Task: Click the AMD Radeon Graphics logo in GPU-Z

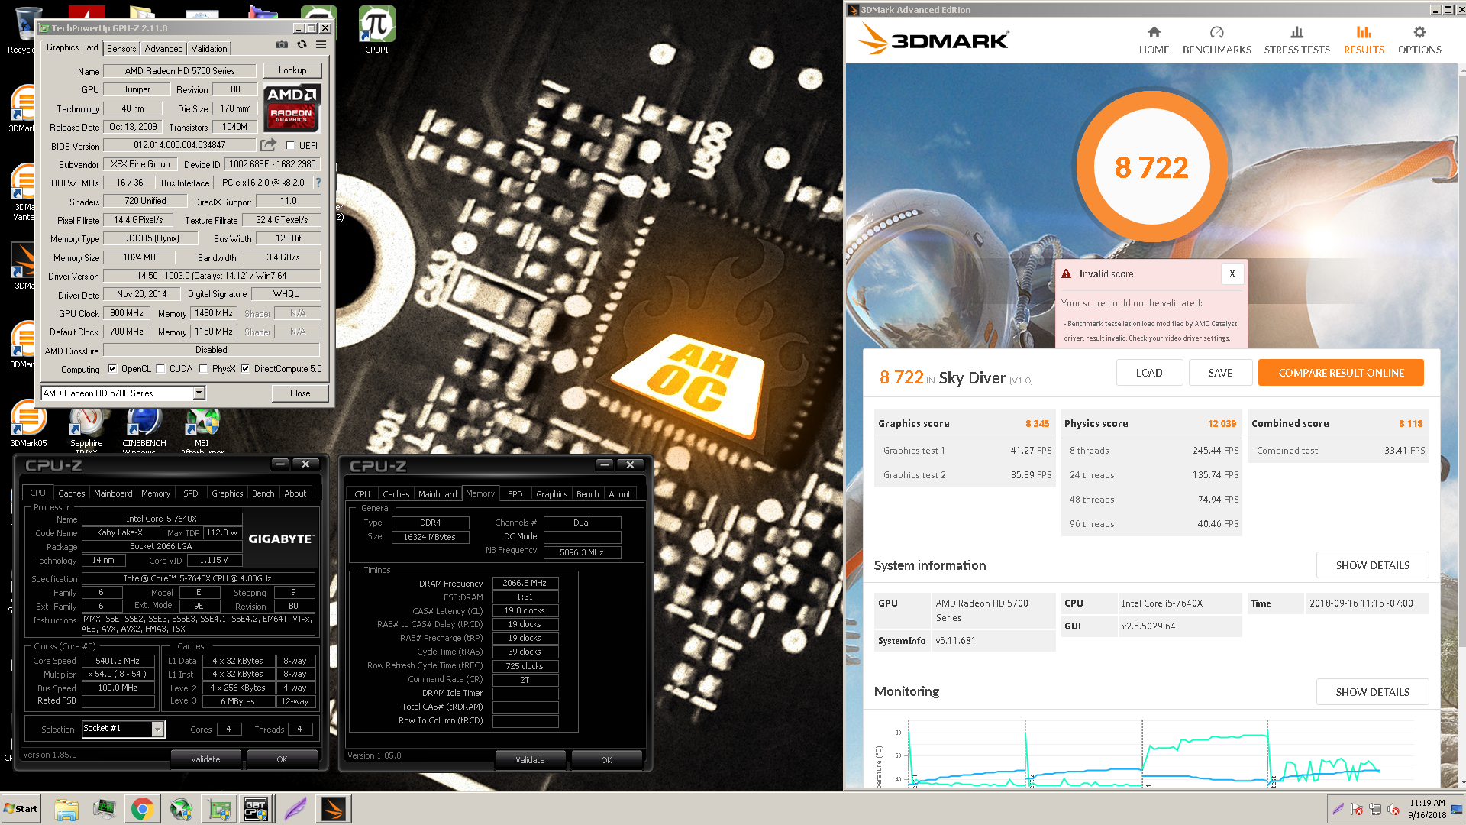Action: click(x=292, y=108)
